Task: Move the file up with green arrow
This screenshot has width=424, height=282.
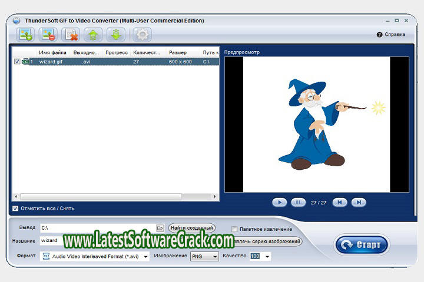Action: [x=94, y=35]
